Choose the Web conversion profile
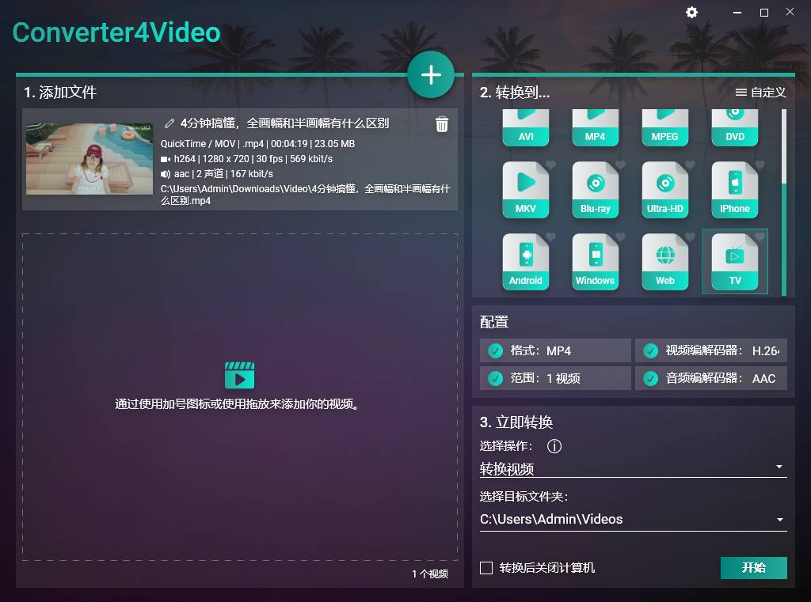Screen dimensions: 811x602 665,261
